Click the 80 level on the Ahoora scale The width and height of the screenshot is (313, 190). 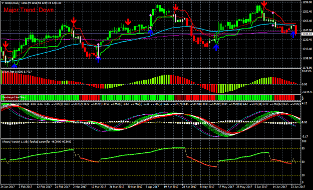click(303, 148)
